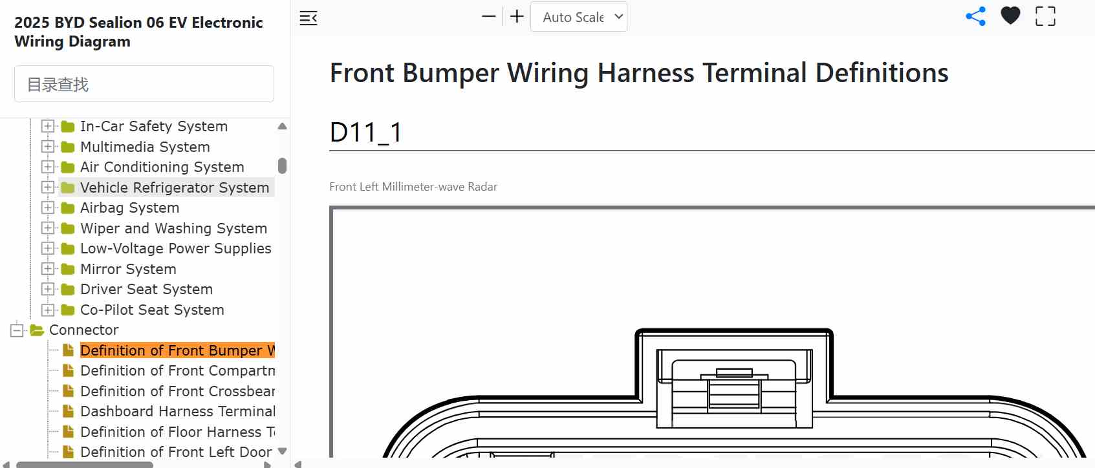Expand the Multimedia System folder
This screenshot has width=1095, height=468.
pos(48,147)
